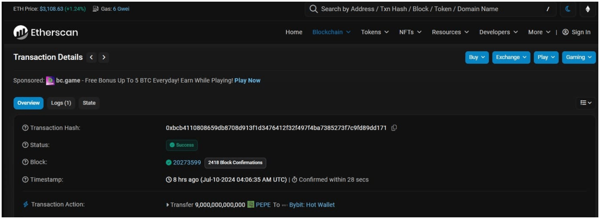Screen dimensions: 600x219
Task: Click the Play Now sponsored link
Action: click(x=247, y=81)
